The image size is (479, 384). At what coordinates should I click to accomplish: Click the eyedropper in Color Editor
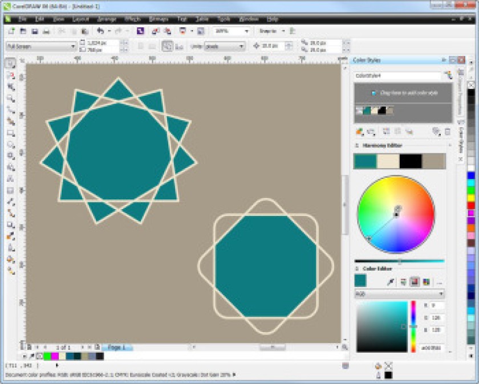[391, 282]
